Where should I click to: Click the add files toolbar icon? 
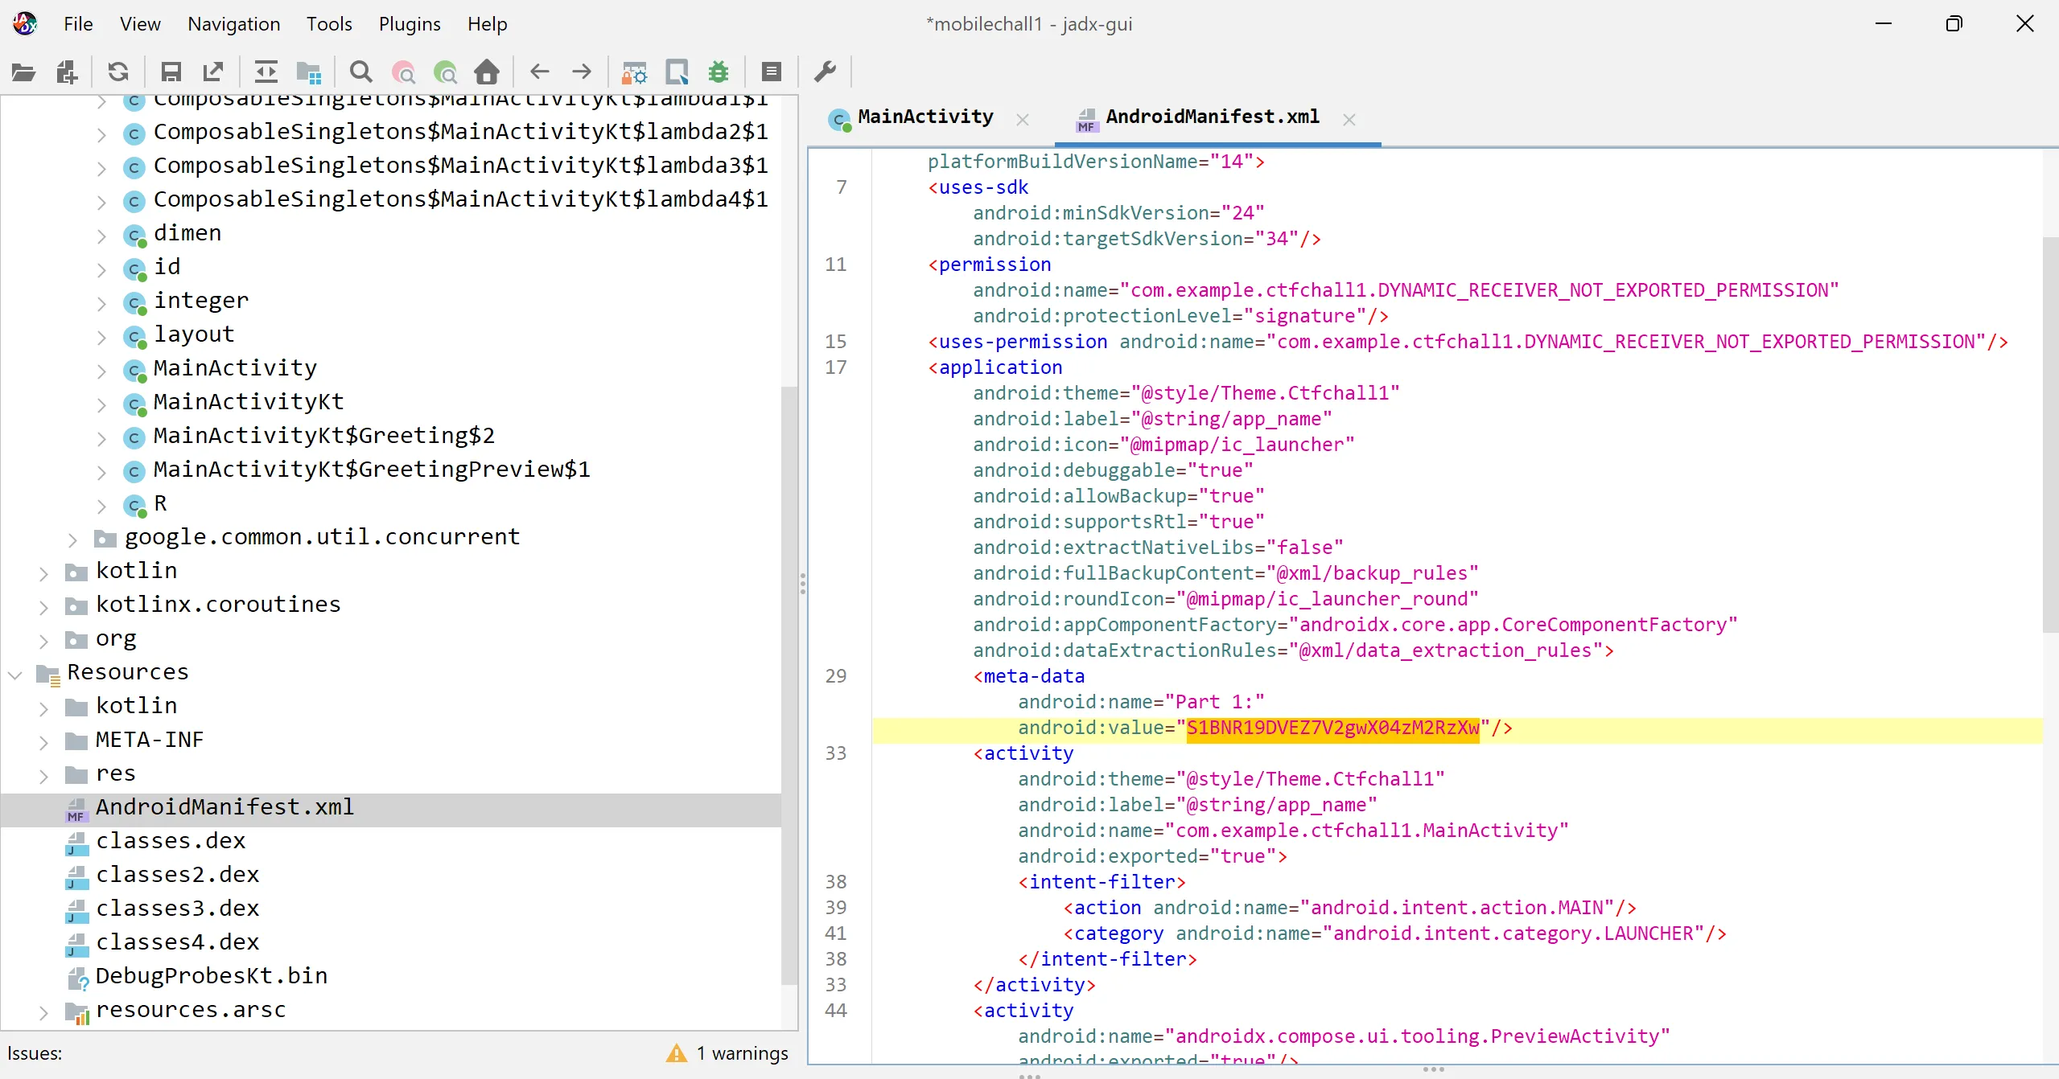point(67,72)
